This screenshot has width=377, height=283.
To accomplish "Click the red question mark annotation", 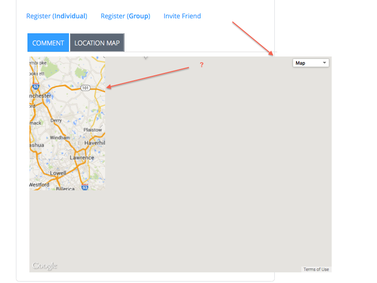I will [x=202, y=65].
